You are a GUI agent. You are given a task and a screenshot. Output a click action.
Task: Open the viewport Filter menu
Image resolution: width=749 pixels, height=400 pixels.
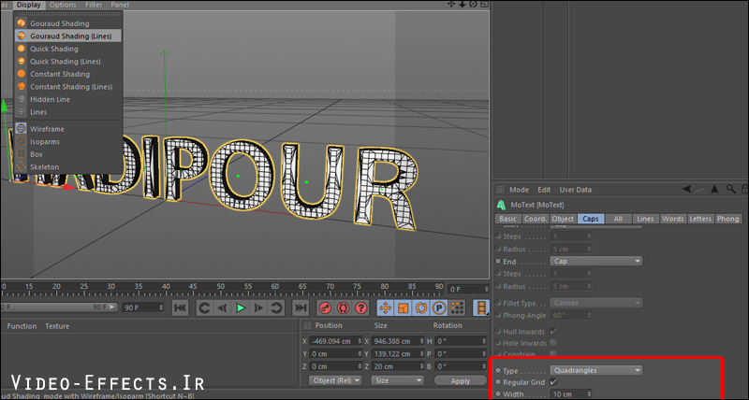click(94, 5)
